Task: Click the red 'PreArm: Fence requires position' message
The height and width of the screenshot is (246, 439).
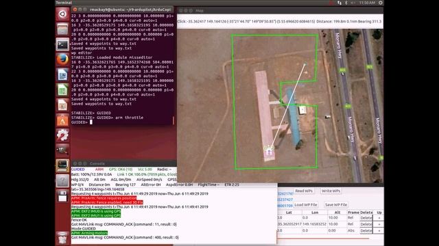Action: [x=104, y=198]
